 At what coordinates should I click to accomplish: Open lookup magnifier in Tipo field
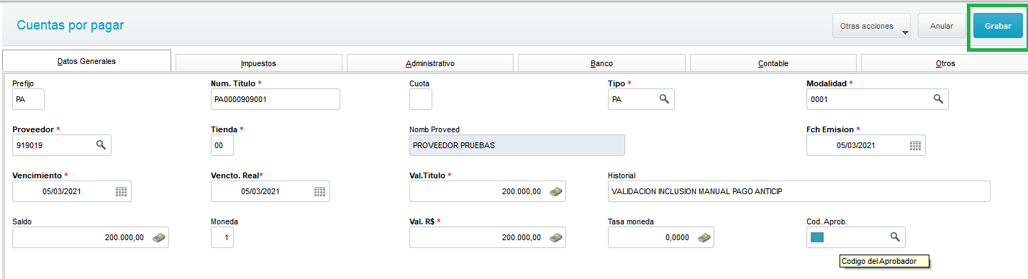(665, 99)
